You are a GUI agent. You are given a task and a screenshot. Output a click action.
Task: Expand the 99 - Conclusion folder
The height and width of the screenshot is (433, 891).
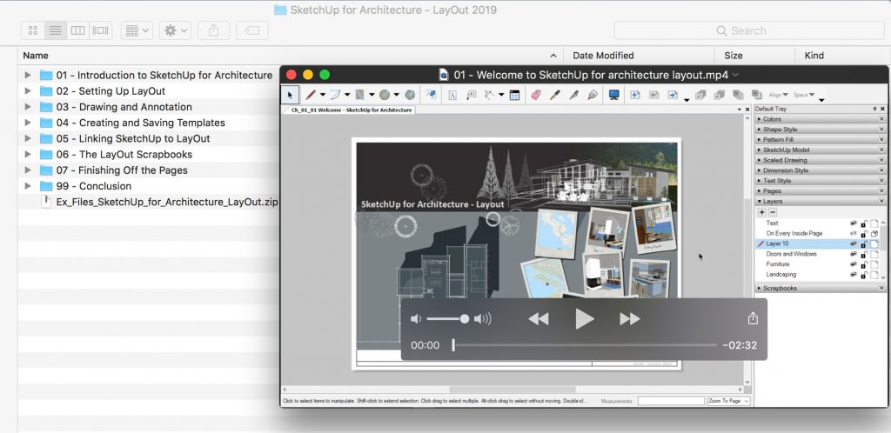click(27, 186)
